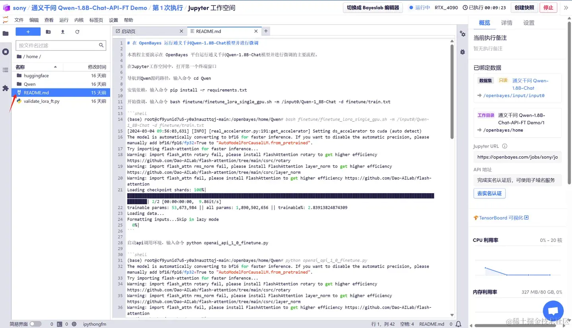Click the home folder breadcrumb icon
The width and height of the screenshot is (572, 328).
(x=19, y=56)
